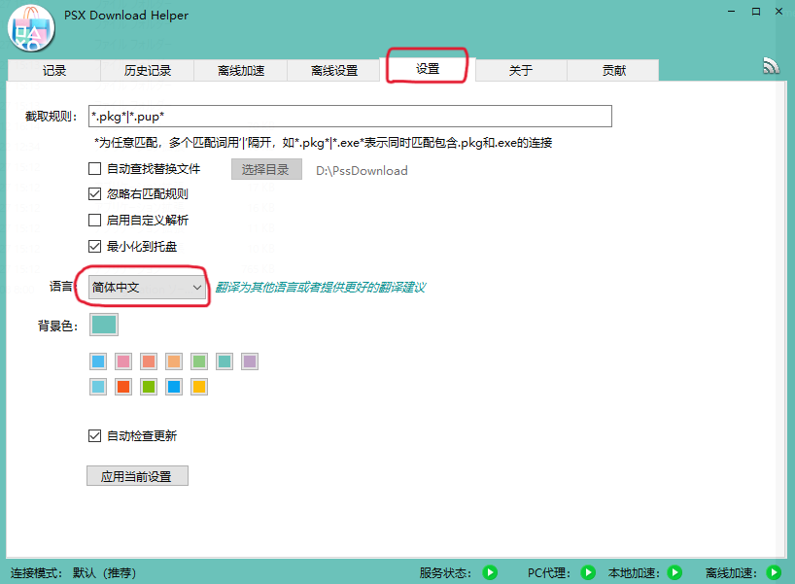Viewport: 795px width, 584px height.
Task: Uncheck the 忽略右匹配规则 checkbox
Action: click(95, 194)
